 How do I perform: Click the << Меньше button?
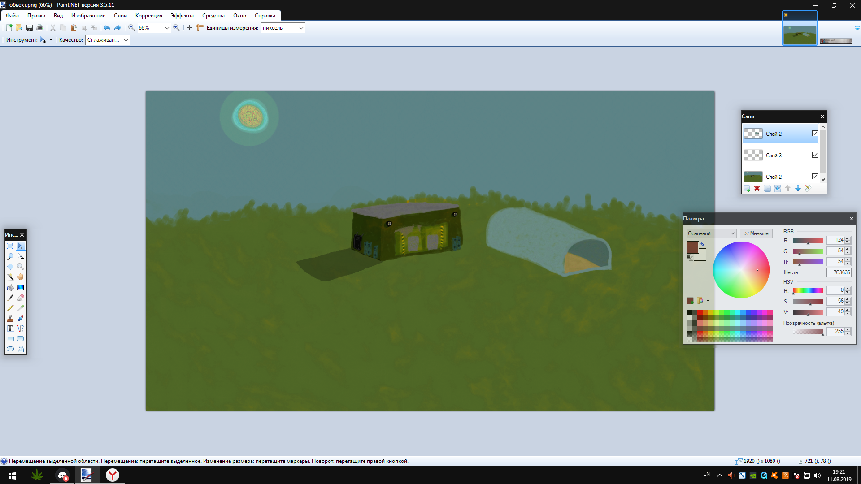[x=756, y=233]
